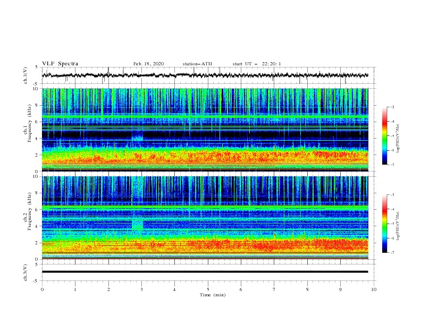Image resolution: width=421 pixels, height=325 pixels.
Task: Click the ch.1 'Frequency (kHz)' axis label
Action: (x=30, y=124)
